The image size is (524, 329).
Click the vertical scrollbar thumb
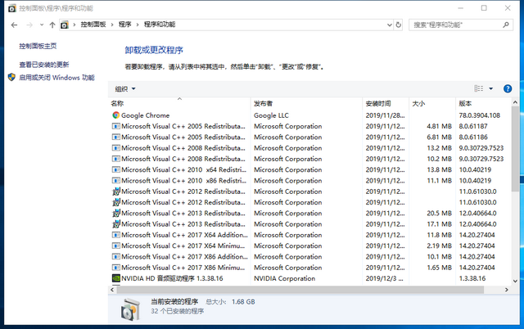tap(515, 149)
